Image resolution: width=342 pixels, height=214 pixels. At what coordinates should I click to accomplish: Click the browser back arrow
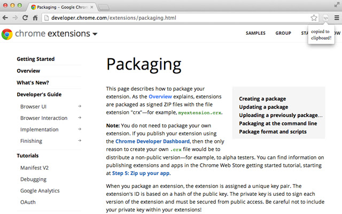tap(6, 18)
